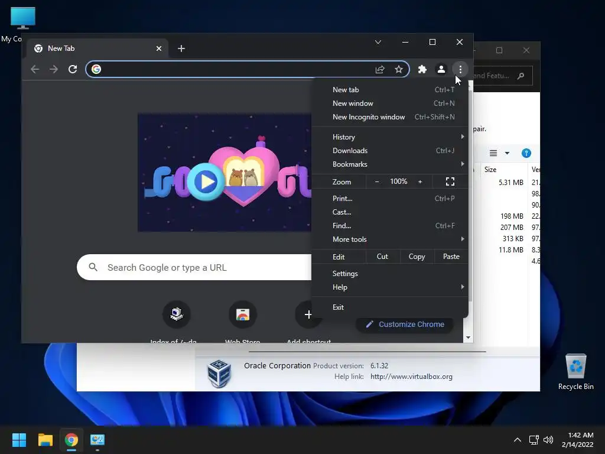Click the share page icon in address bar
The width and height of the screenshot is (605, 454).
[380, 69]
